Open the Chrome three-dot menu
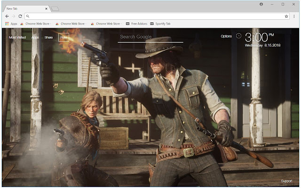The width and height of the screenshot is (301, 188). click(x=294, y=16)
